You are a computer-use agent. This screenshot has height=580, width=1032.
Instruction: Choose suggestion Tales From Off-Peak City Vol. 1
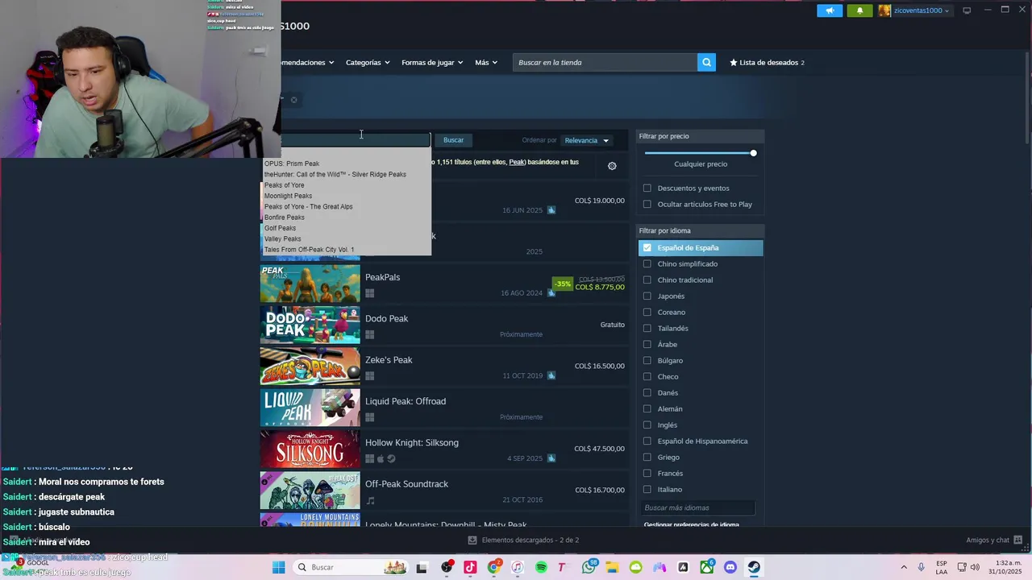pyautogui.click(x=309, y=250)
